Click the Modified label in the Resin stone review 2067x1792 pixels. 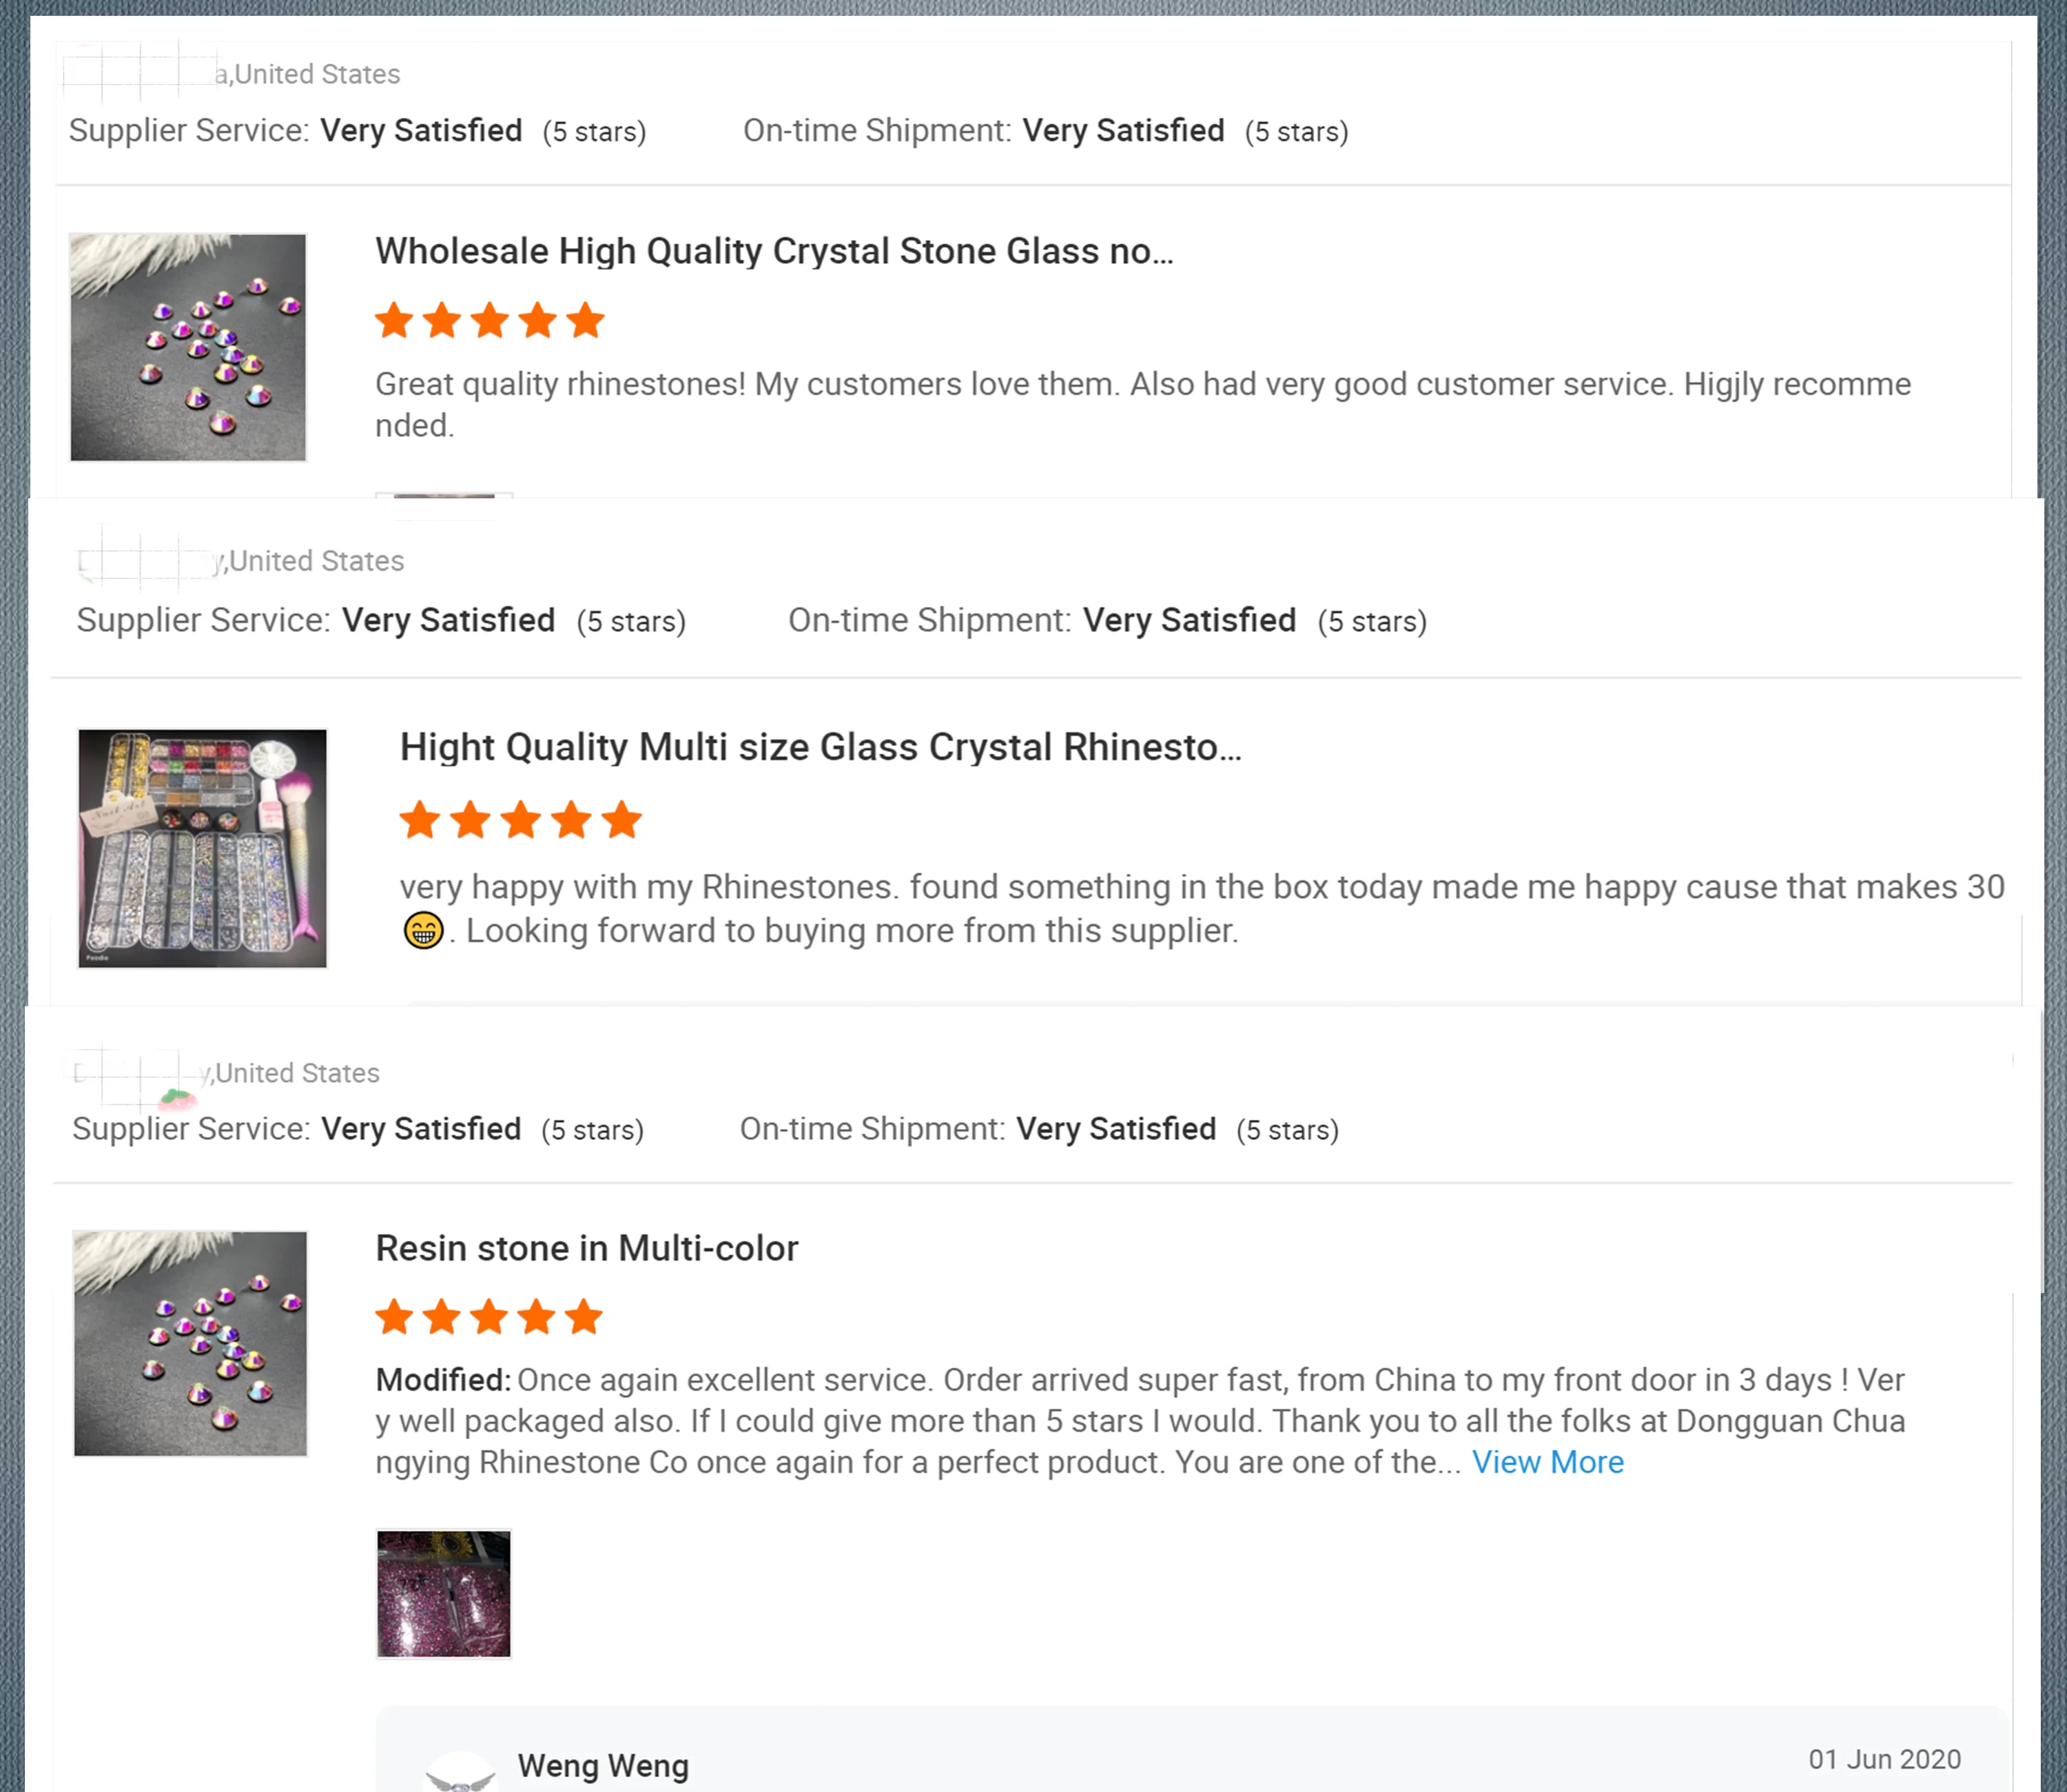[x=443, y=1380]
